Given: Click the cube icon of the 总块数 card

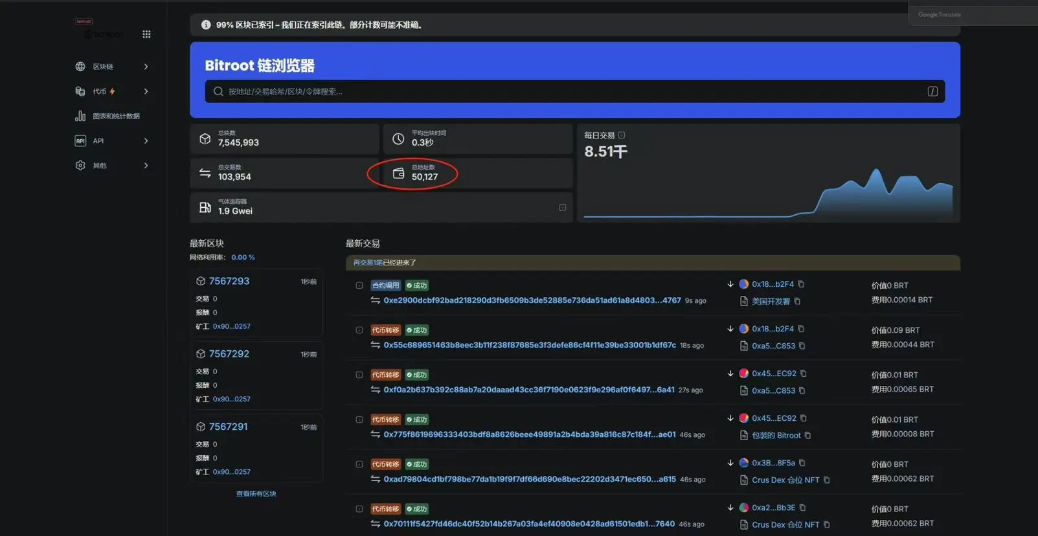Looking at the screenshot, I should (205, 139).
